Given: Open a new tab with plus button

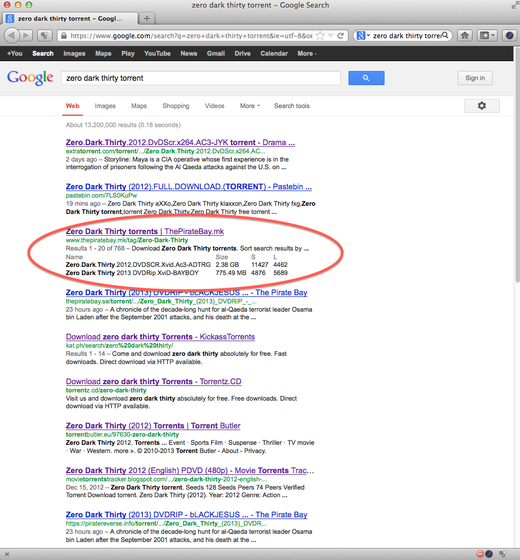Looking at the screenshot, I should point(146,18).
